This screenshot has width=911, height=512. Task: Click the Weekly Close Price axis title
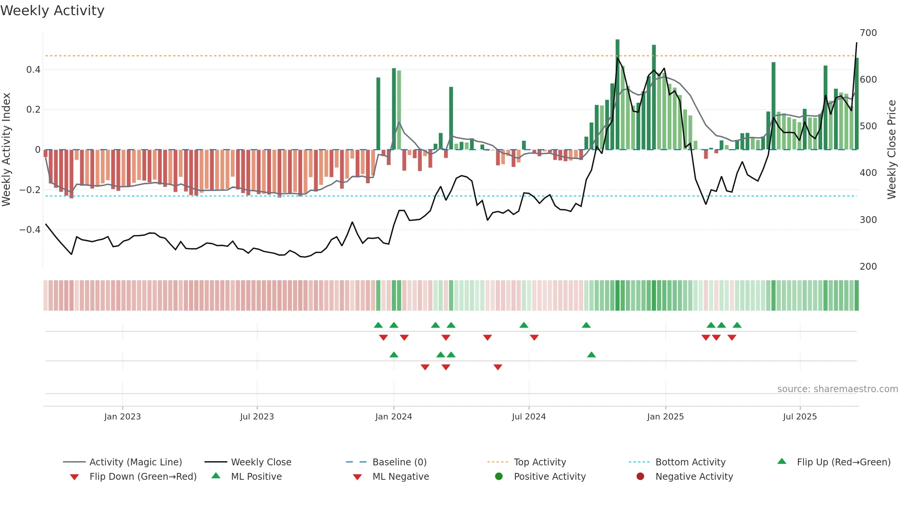point(892,149)
